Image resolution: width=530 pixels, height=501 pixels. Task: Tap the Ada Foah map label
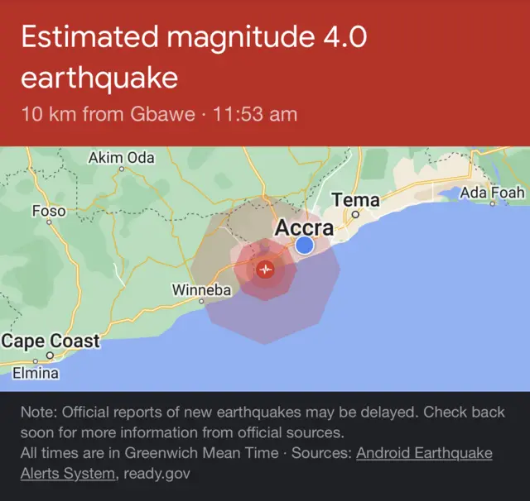click(x=493, y=193)
